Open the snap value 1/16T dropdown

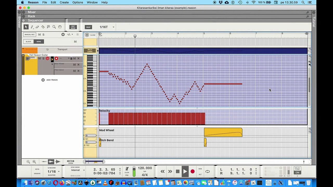[x=113, y=27]
